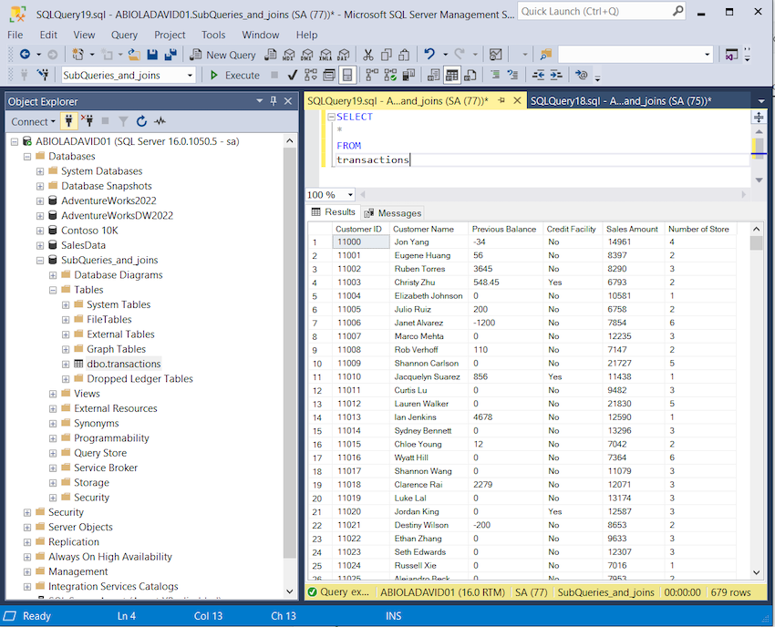
Task: Click the Undo arrow icon
Action: [x=429, y=55]
